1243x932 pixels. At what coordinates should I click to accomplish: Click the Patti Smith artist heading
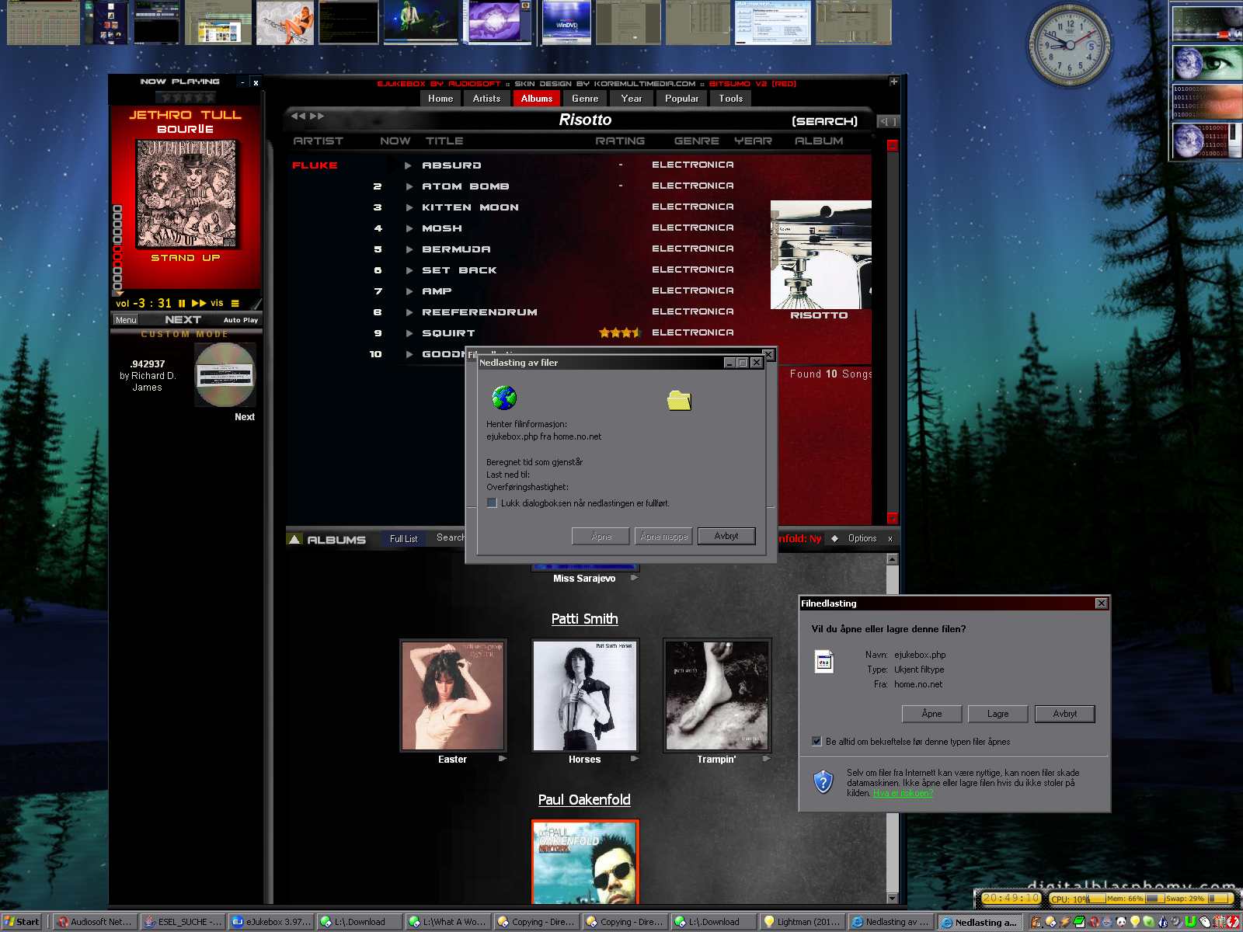pyautogui.click(x=585, y=619)
